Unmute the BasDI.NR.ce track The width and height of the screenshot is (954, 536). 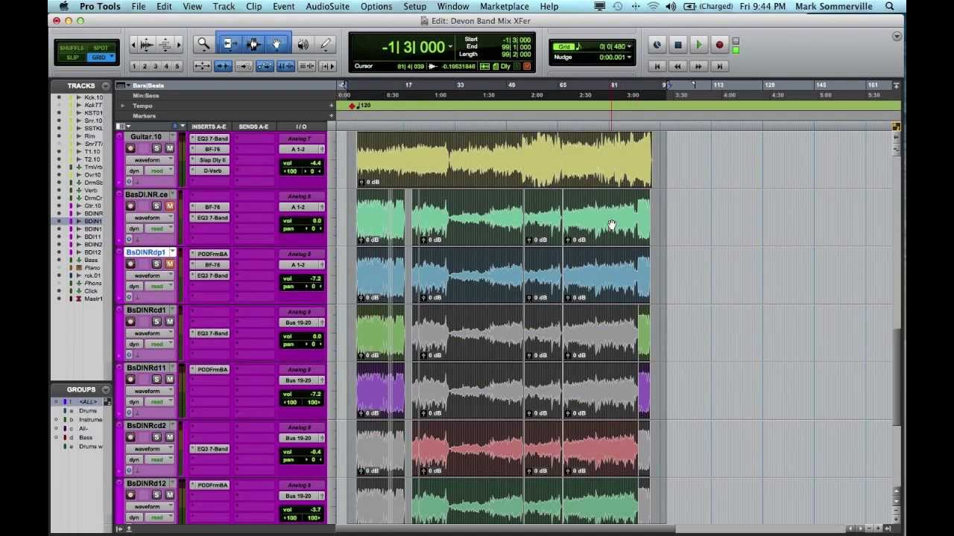(169, 206)
